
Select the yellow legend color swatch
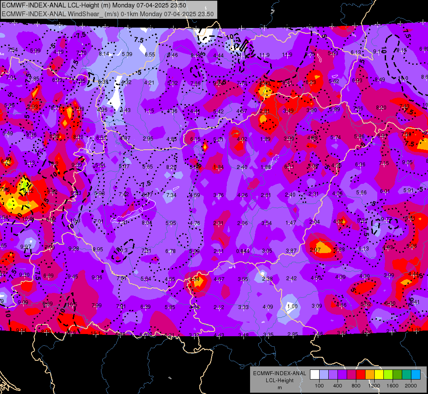click(x=379, y=375)
